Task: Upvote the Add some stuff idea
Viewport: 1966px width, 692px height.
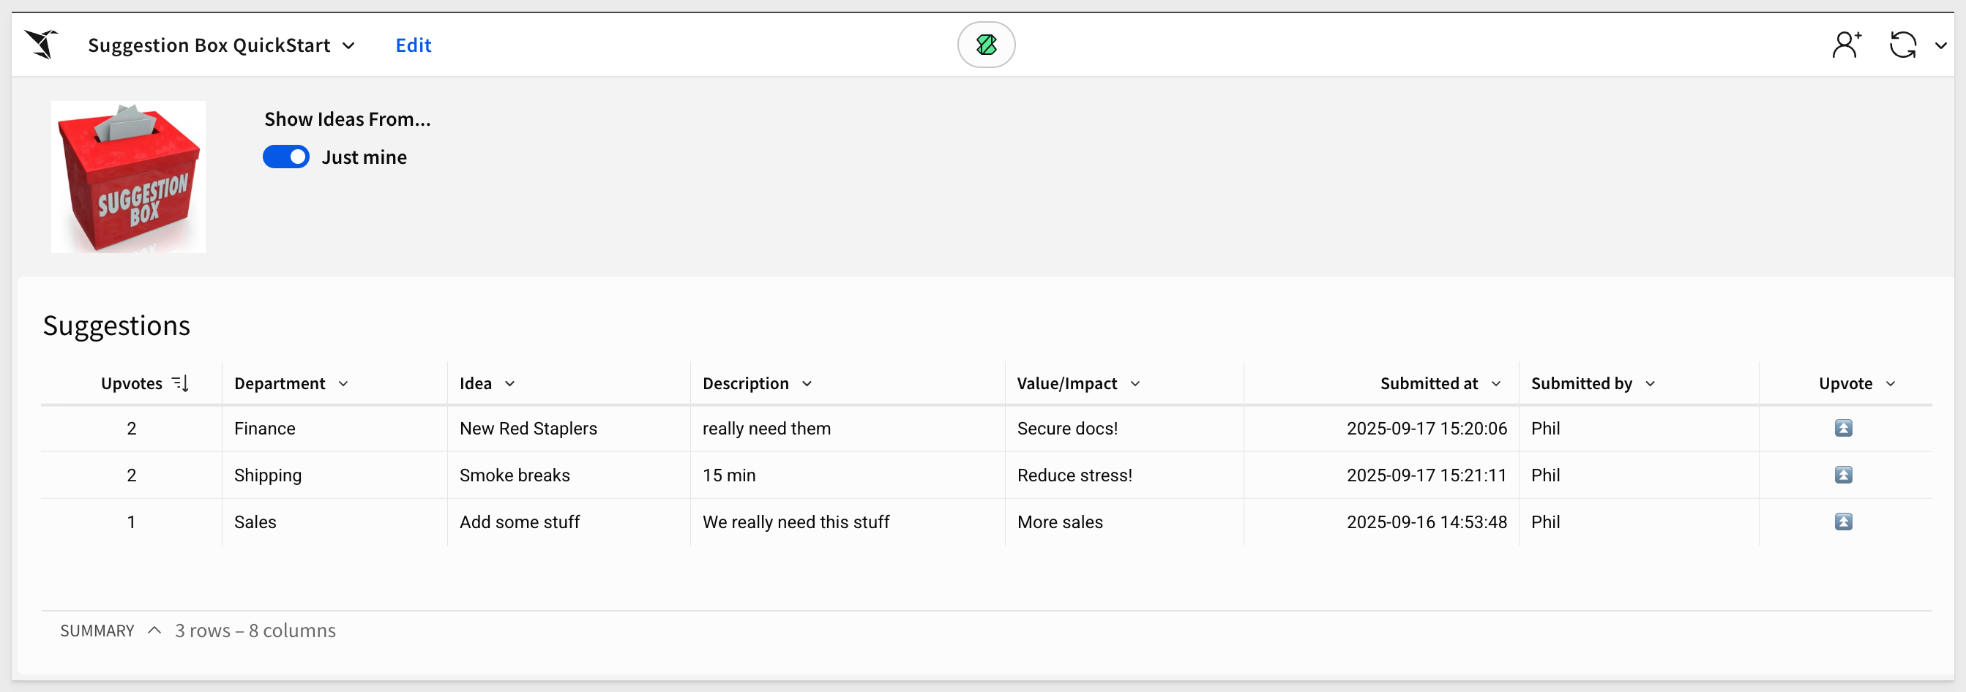Action: (x=1842, y=522)
